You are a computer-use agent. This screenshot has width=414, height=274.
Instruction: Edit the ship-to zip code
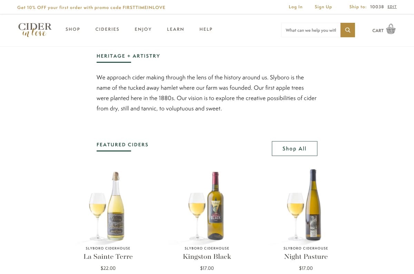point(392,7)
